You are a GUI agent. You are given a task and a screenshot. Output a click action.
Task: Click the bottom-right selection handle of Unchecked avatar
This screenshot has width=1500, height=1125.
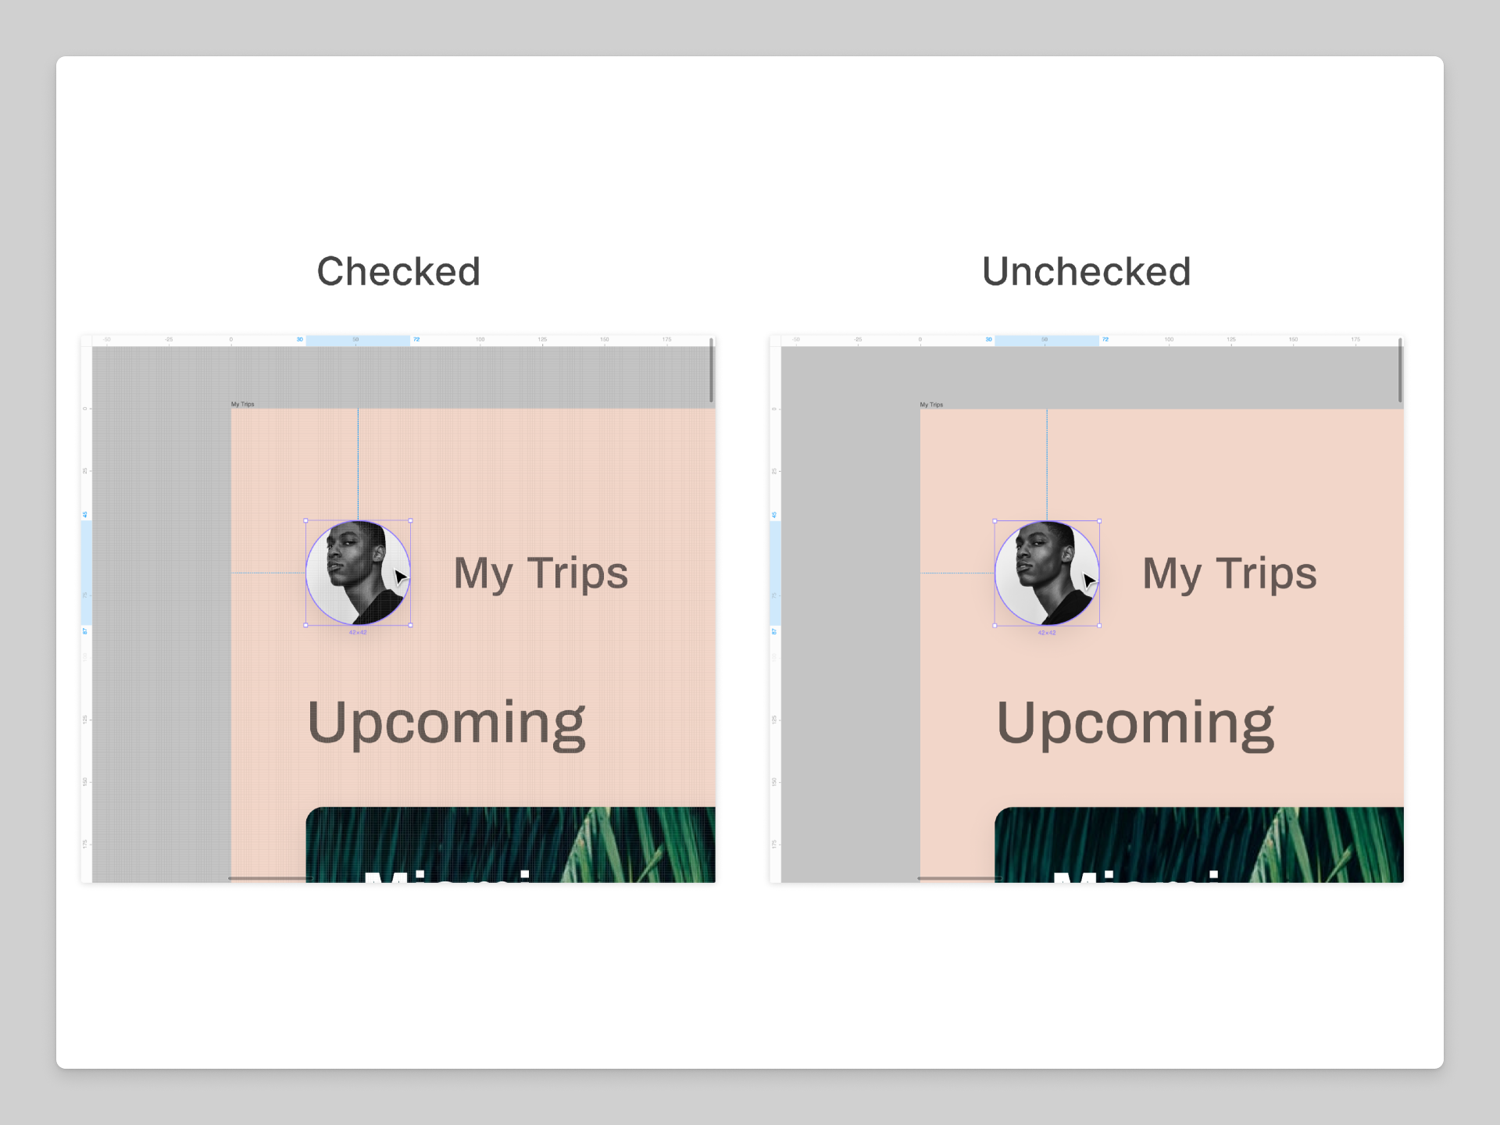coord(1099,625)
